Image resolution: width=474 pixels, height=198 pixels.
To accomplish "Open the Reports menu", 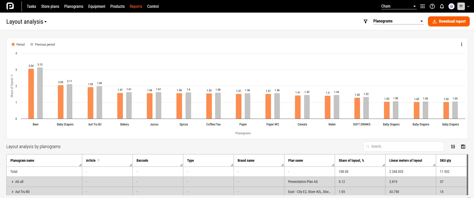I will [136, 6].
